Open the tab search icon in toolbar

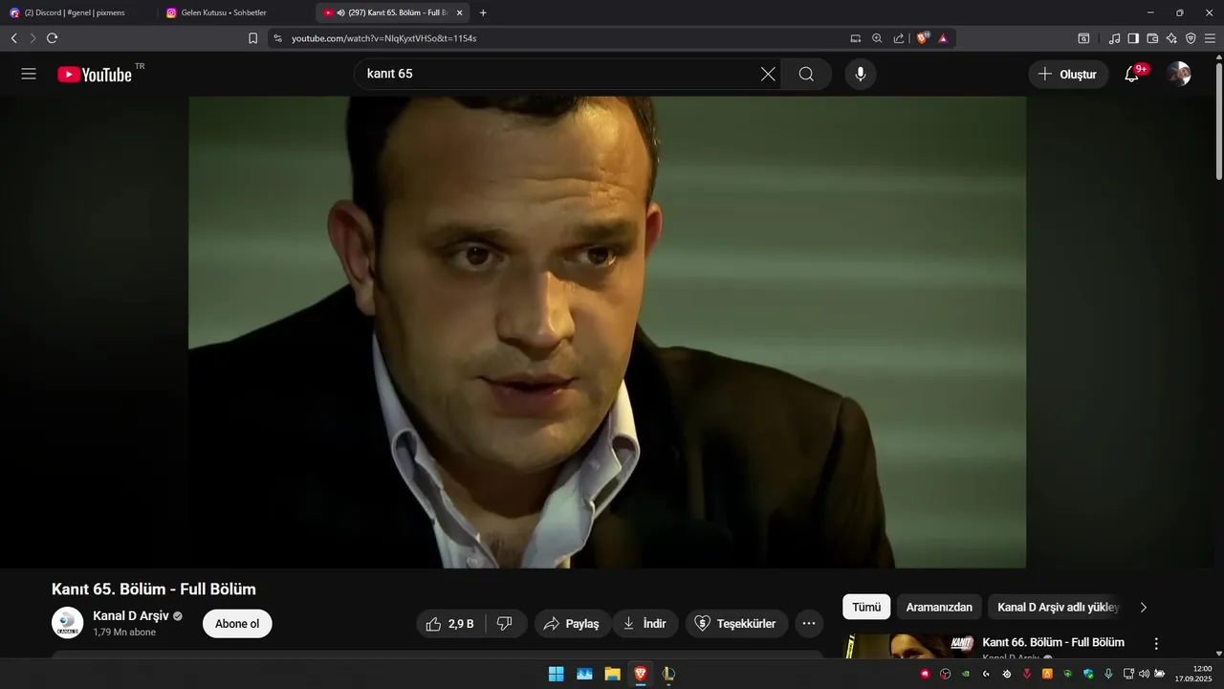(x=1083, y=38)
